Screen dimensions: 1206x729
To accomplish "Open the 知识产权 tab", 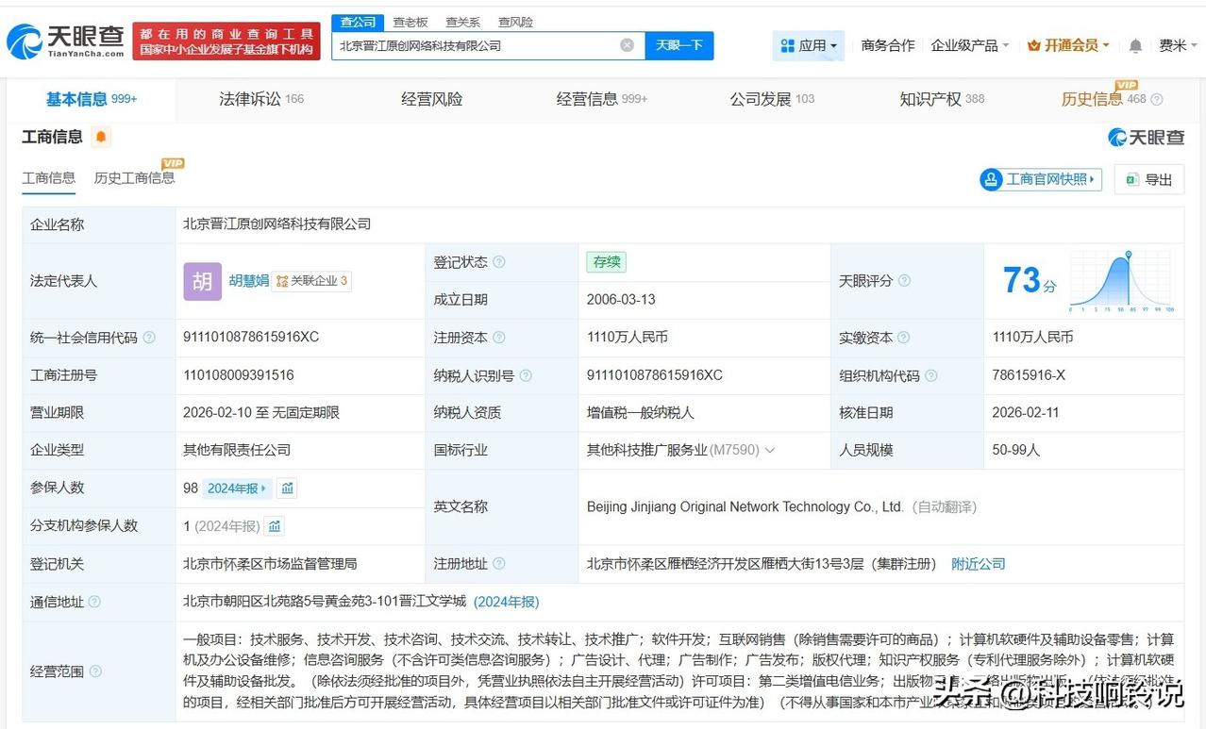I will [x=942, y=99].
